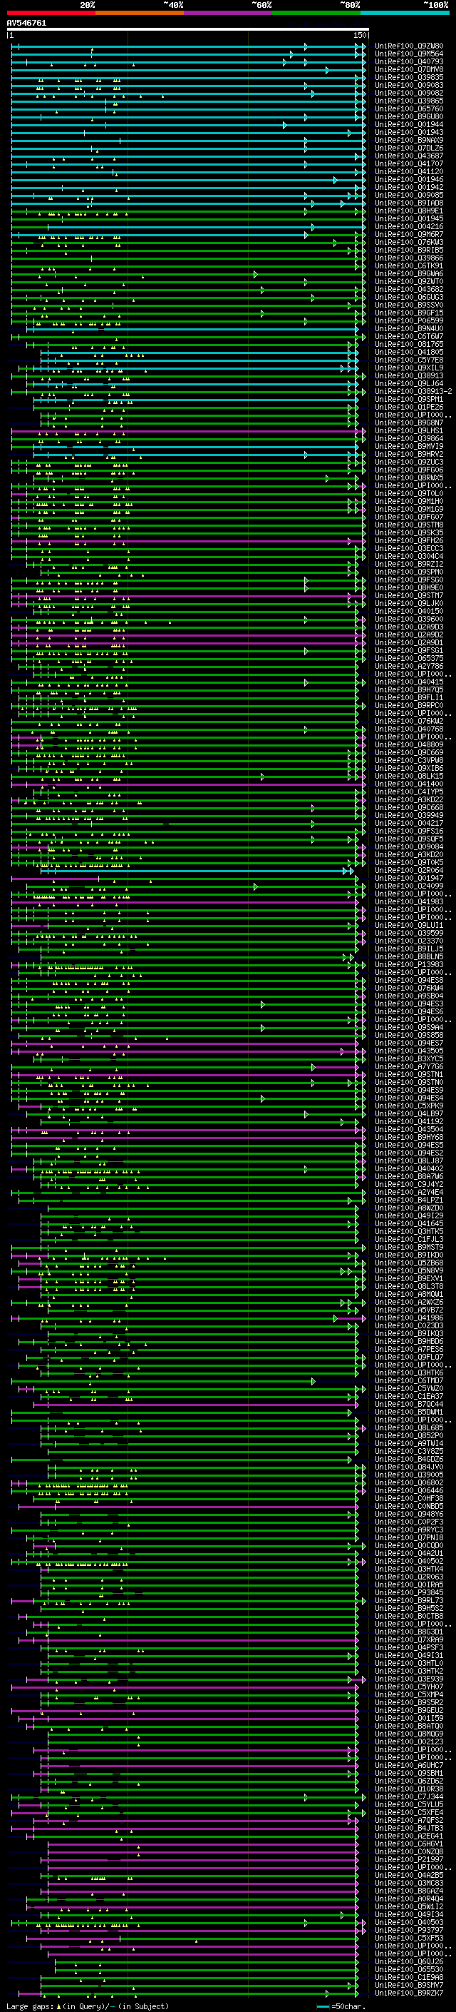
Task: Click the UniRef100_B9RZK7 label
Action: pos(408,1993)
